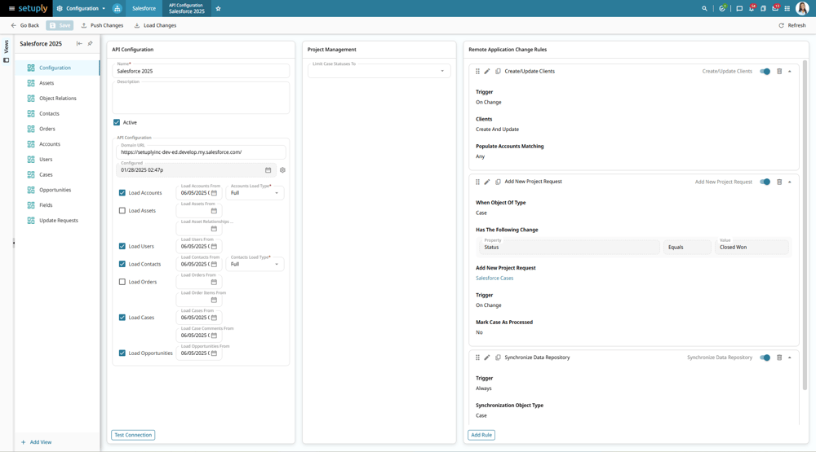Open the notifications bell icon
The width and height of the screenshot is (816, 452).
click(752, 8)
